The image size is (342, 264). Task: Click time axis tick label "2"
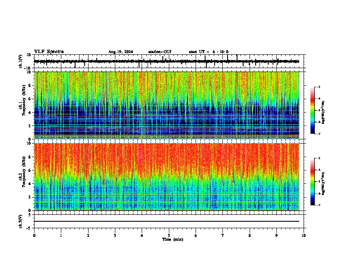(88, 236)
